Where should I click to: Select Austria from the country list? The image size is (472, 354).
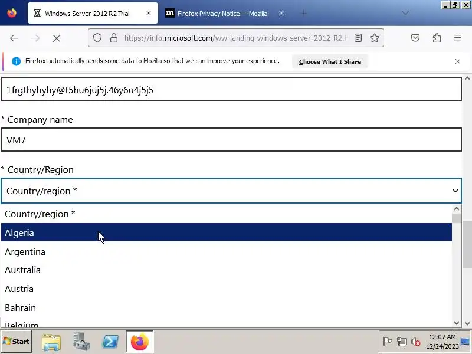(x=227, y=289)
